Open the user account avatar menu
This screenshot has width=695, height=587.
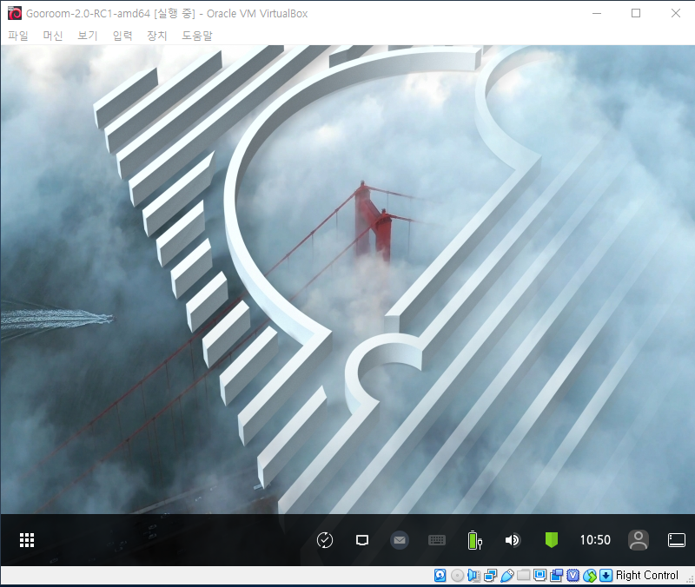click(x=639, y=540)
